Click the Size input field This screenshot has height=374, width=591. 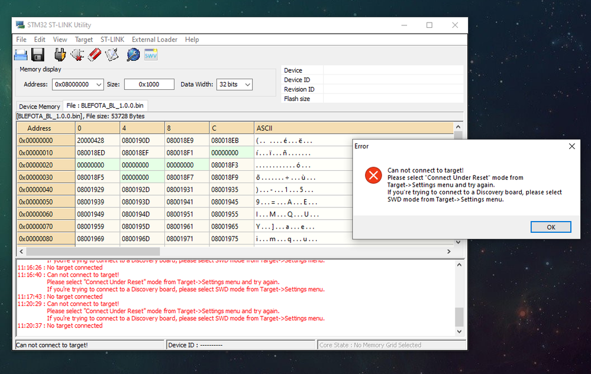[149, 84]
